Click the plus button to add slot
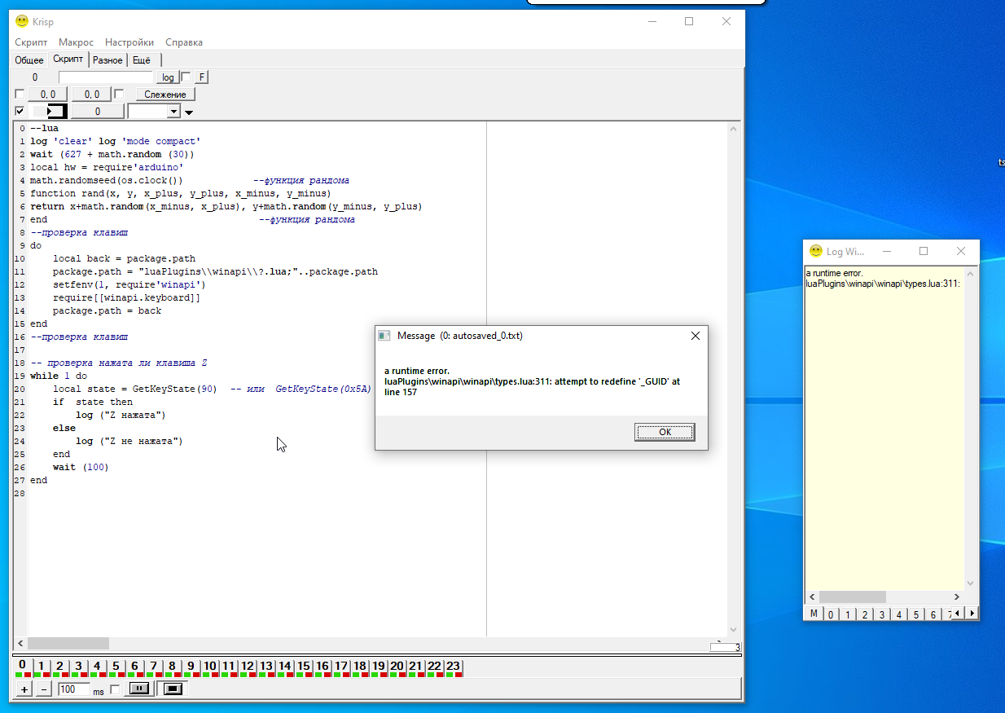Image resolution: width=1005 pixels, height=713 pixels. pyautogui.click(x=24, y=689)
